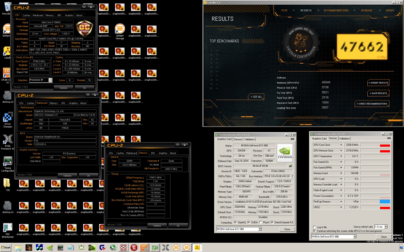Switch to Caches tab in top CPU-Z window

pos(26,15)
